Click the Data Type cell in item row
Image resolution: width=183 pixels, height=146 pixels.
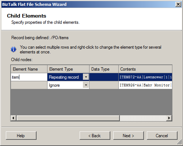tap(104, 77)
